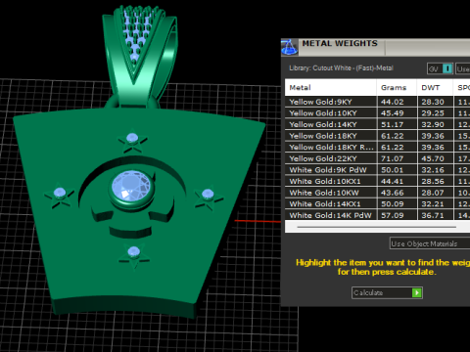
Task: Click the green Calculate arrow icon
Action: [x=417, y=292]
